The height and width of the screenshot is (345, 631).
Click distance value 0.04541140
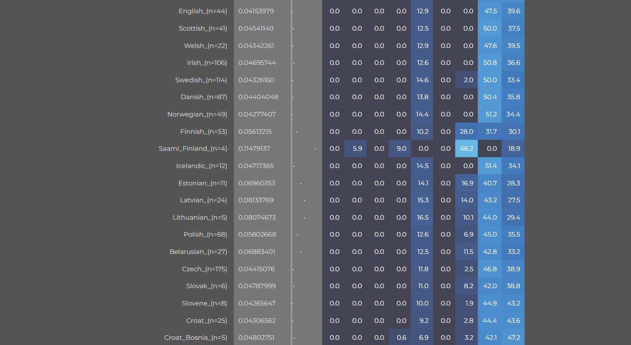coord(256,29)
